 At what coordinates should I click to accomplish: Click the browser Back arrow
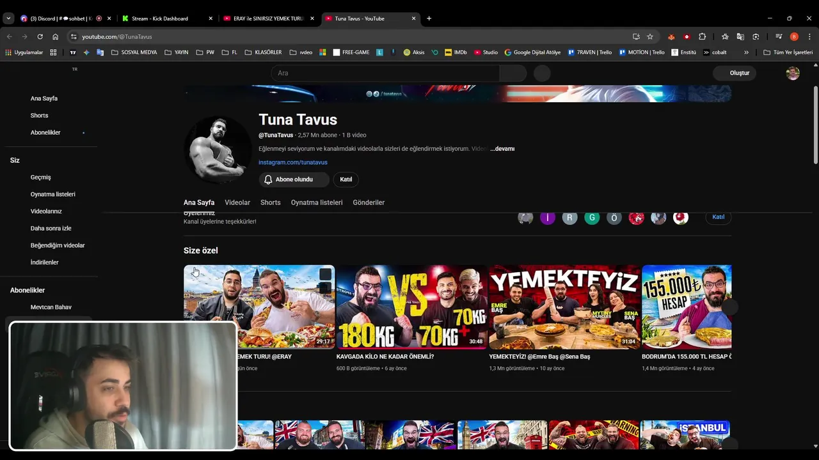9,36
